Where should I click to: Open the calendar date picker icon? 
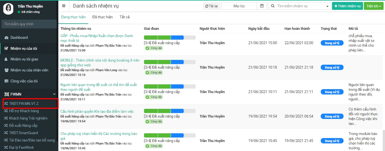pos(262,6)
